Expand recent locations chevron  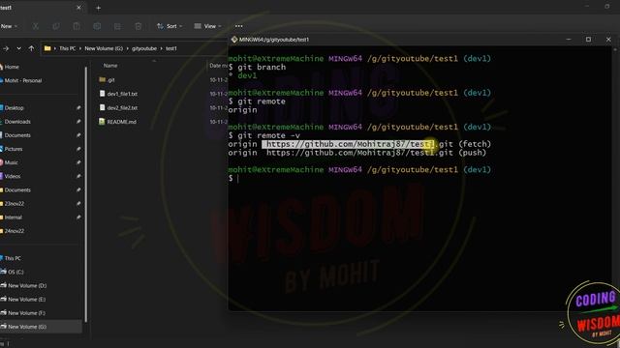click(18, 48)
